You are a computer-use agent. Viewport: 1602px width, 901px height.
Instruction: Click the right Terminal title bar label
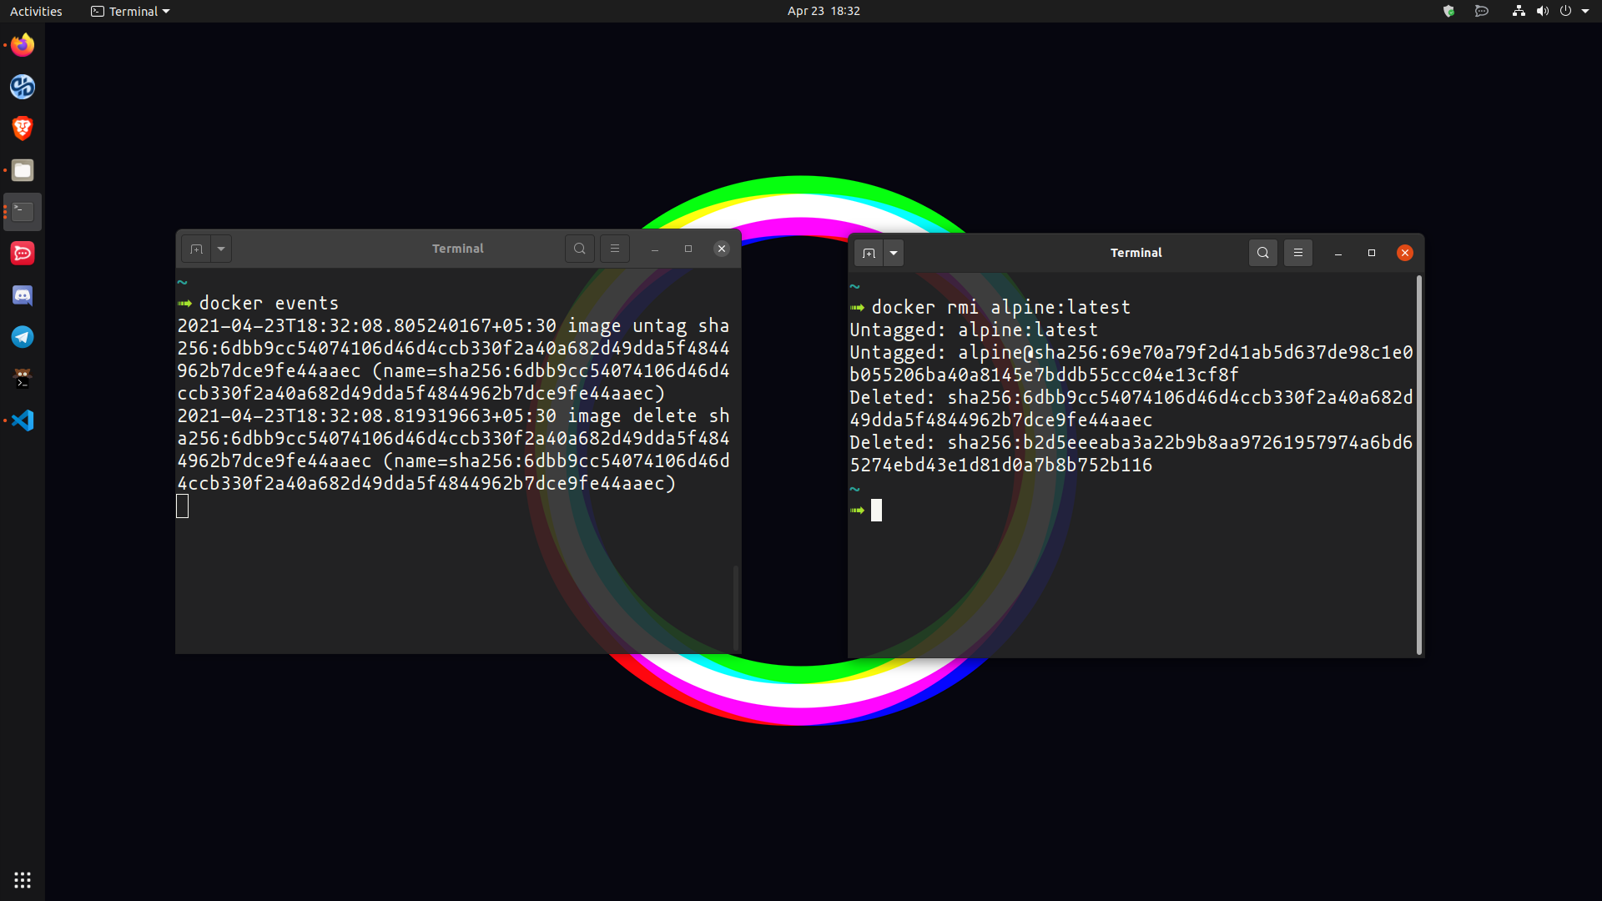pos(1136,253)
